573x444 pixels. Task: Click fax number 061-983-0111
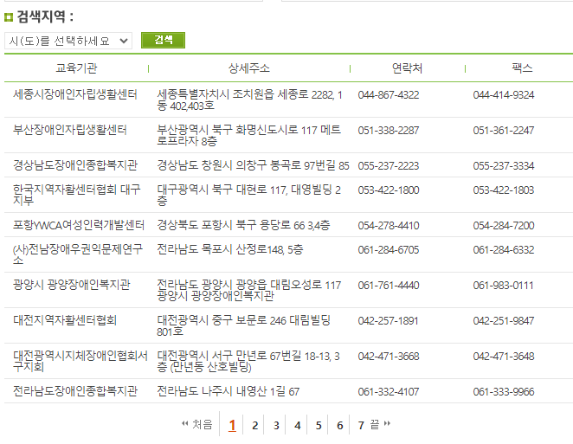[504, 286]
